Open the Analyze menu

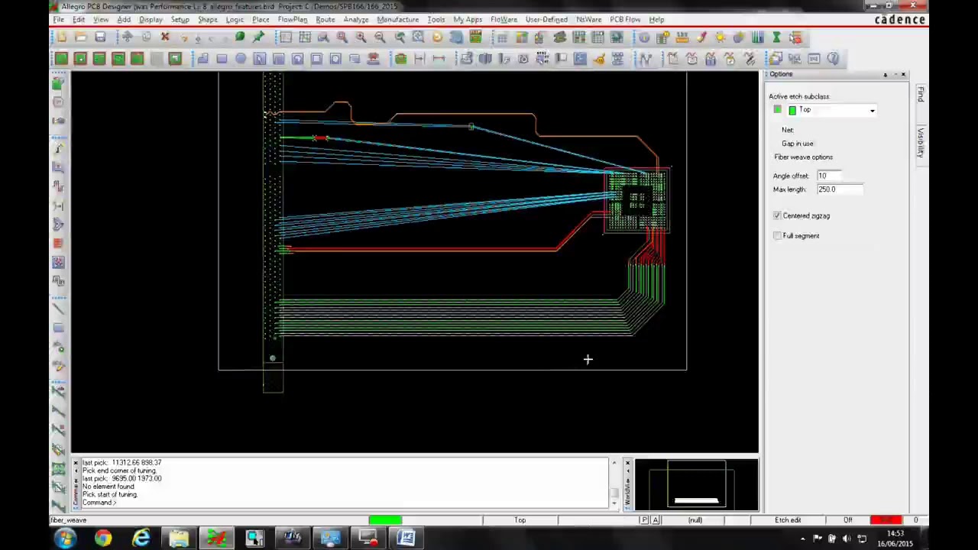[x=355, y=20]
